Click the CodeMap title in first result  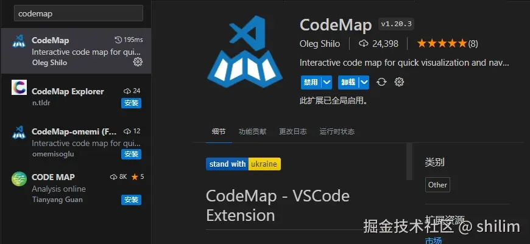click(50, 40)
